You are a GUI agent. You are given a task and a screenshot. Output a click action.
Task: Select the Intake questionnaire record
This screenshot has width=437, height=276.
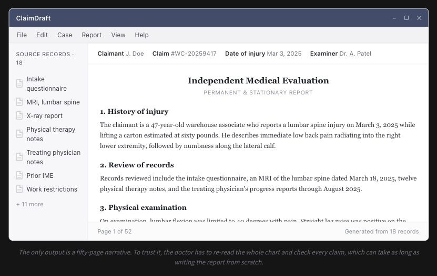point(48,83)
